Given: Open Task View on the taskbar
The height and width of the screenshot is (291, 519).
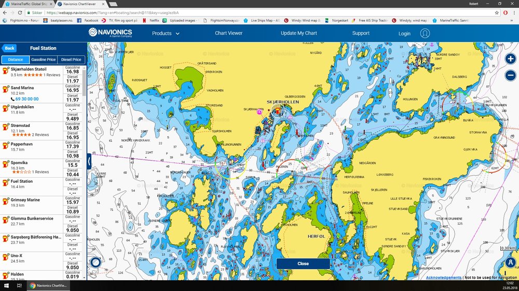Looking at the screenshot, I should 19,286.
